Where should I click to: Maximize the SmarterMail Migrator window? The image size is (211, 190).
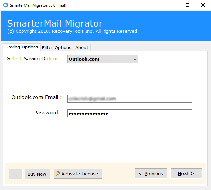point(188,5)
